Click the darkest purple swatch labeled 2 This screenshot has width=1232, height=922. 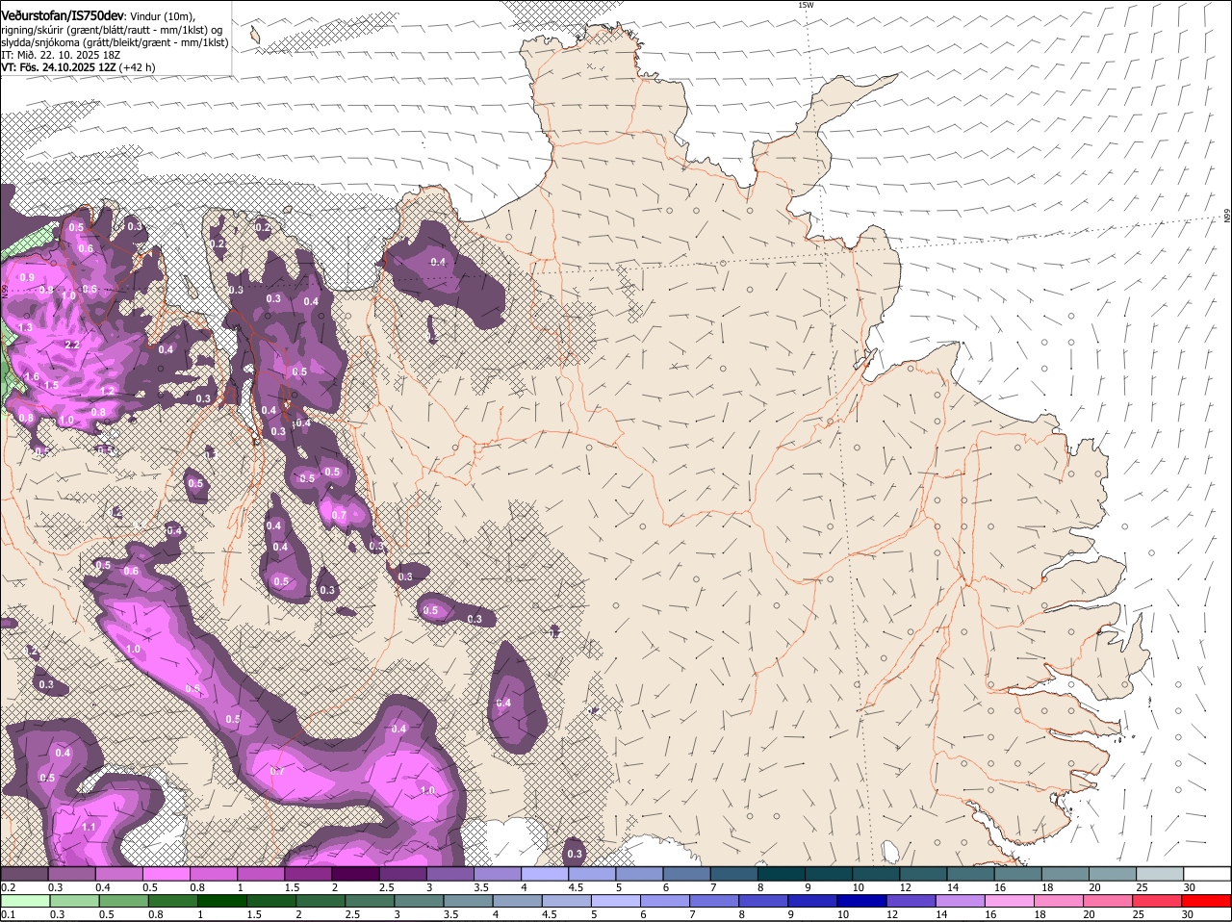point(356,874)
